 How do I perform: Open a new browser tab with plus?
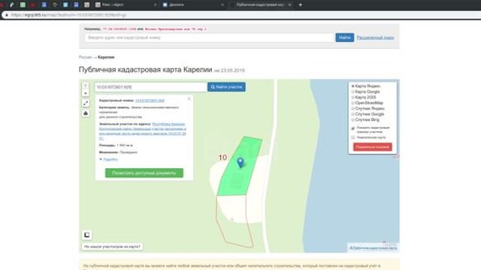tap(301, 5)
